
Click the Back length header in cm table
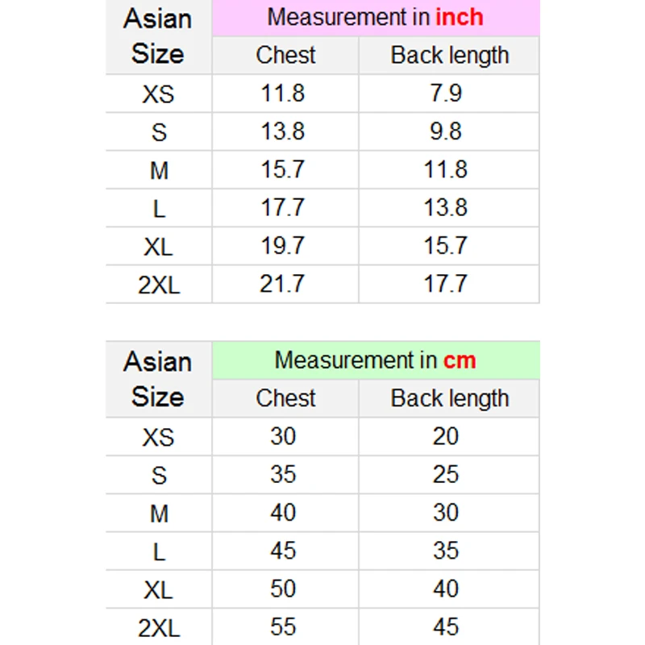coord(449,398)
